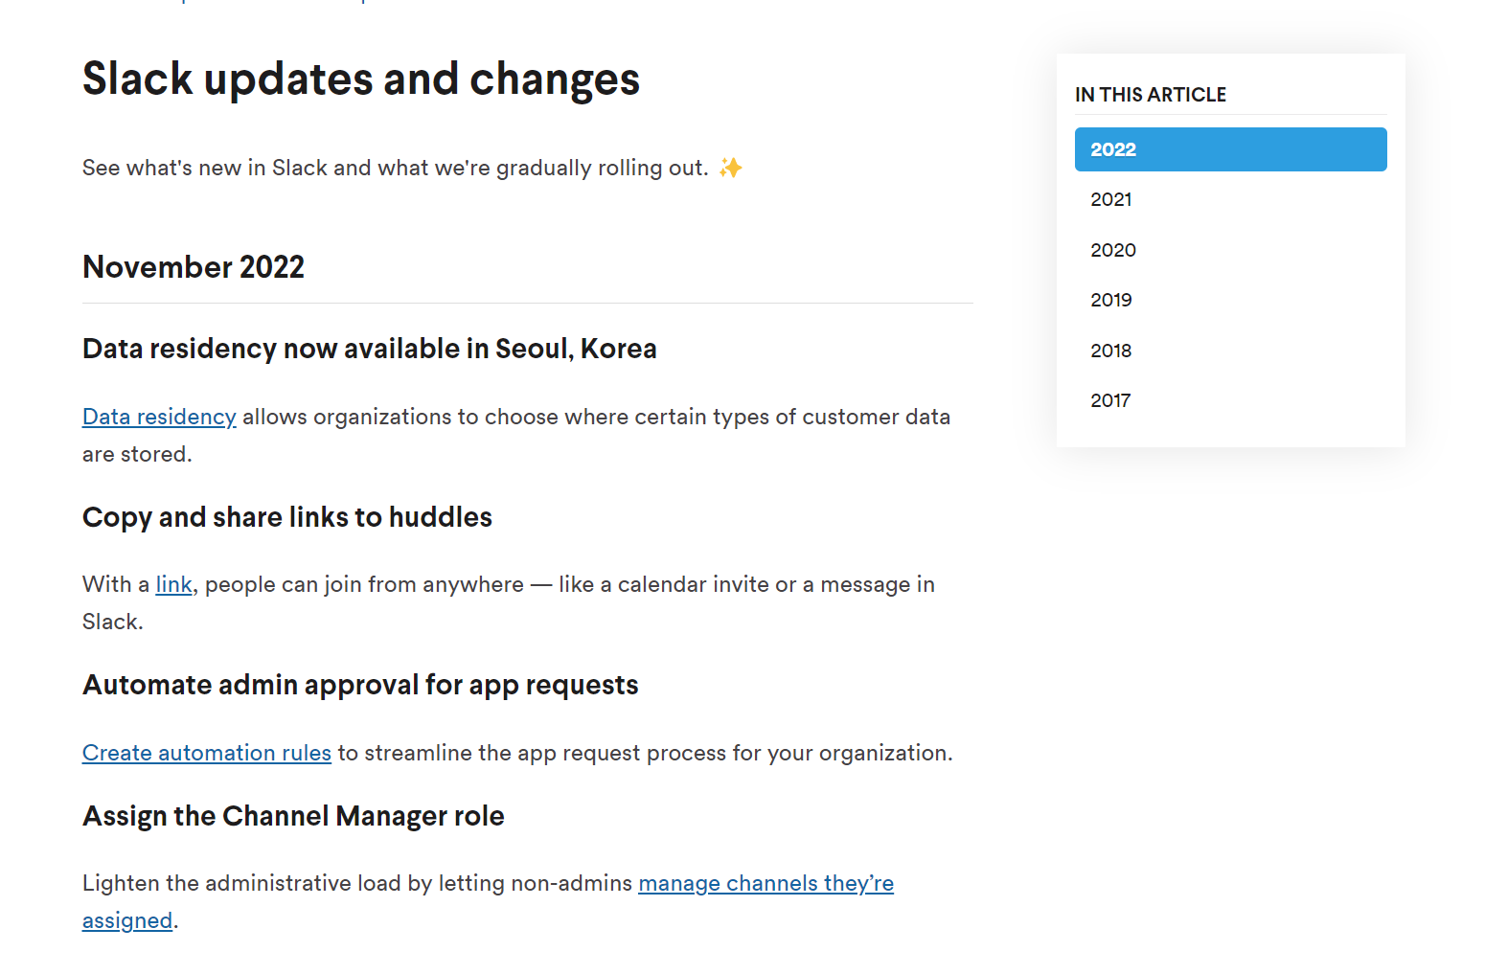The image size is (1485, 974).
Task: Click the 'Slack updates and changes' title
Action: tap(360, 79)
